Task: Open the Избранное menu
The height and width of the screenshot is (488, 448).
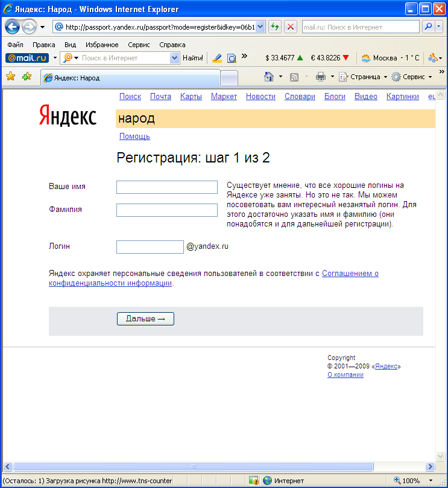Action: [102, 45]
